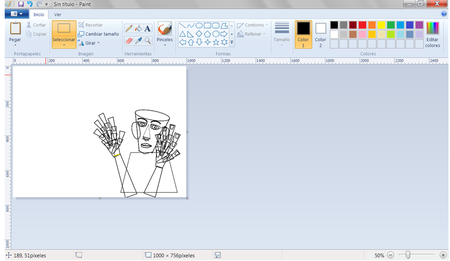
Task: Choose the five-point star shape
Action: (216, 43)
